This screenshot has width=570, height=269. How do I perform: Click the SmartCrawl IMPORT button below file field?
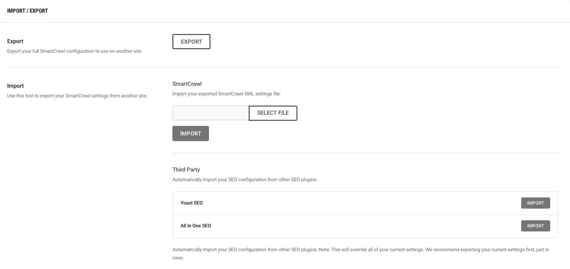click(x=191, y=133)
